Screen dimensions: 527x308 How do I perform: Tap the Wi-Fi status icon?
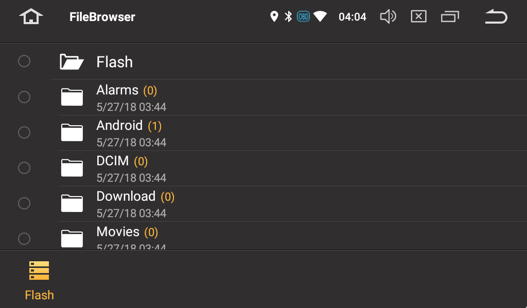[x=320, y=17]
